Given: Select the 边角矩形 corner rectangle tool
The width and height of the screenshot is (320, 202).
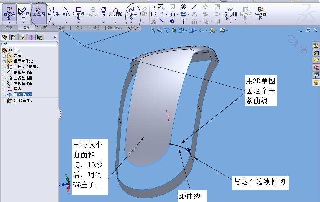Looking at the screenshot, I should coord(78,13).
